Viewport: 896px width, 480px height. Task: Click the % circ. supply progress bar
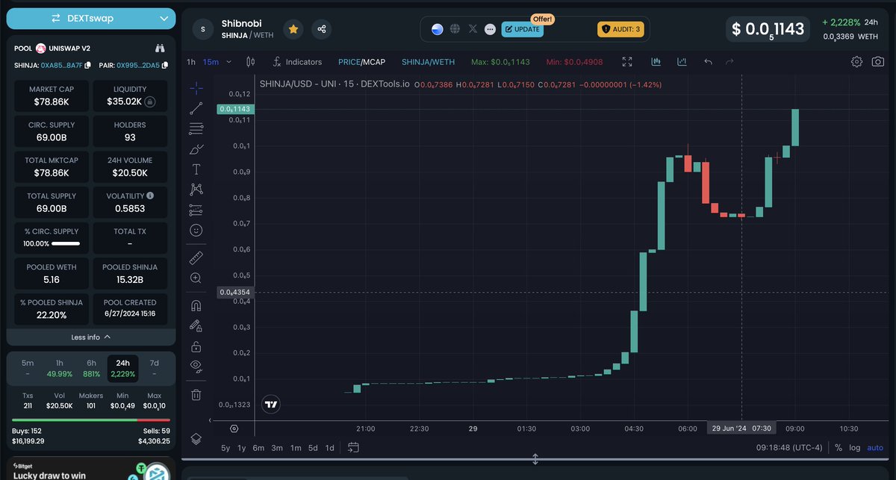coord(65,243)
